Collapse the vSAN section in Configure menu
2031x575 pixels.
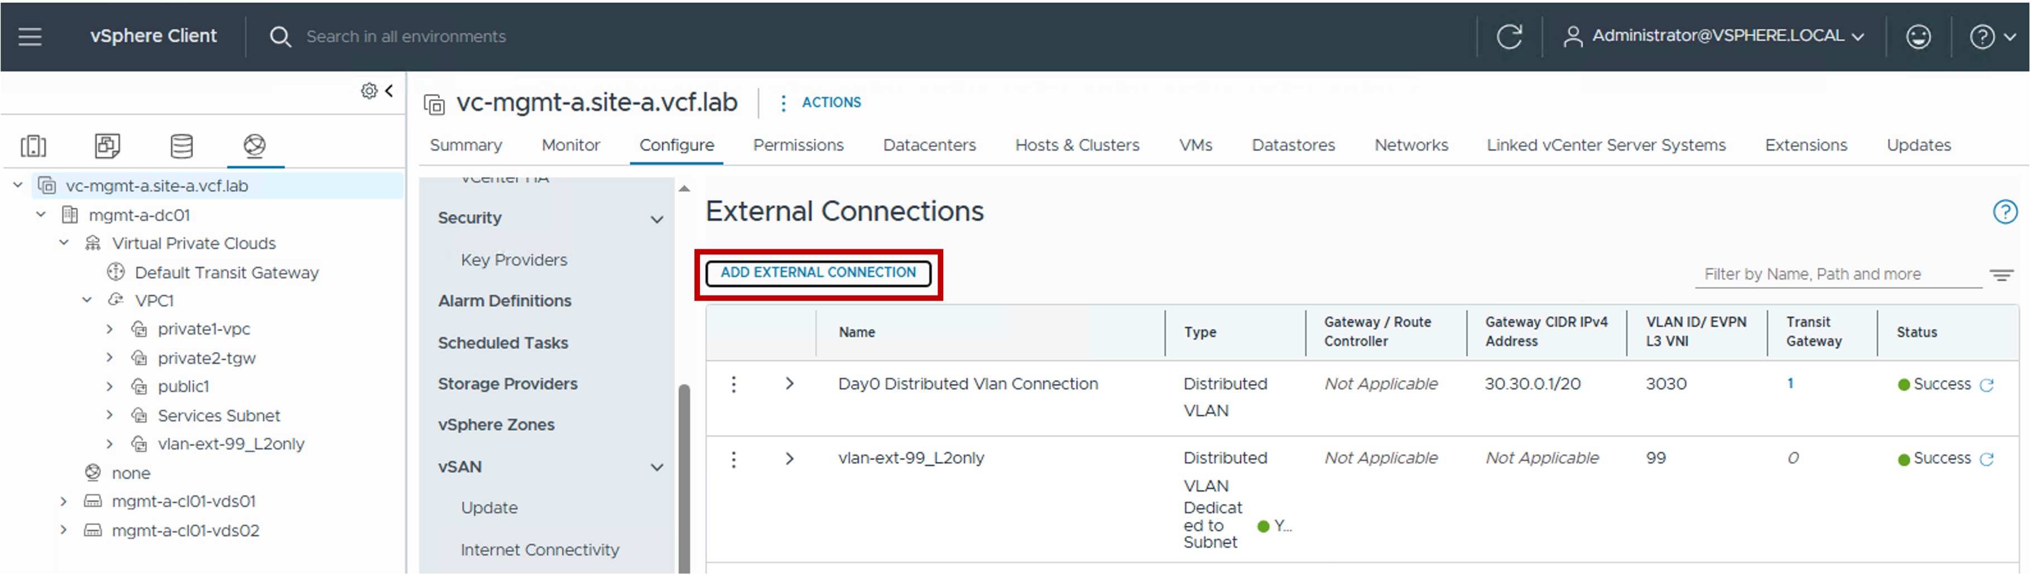pyautogui.click(x=657, y=468)
